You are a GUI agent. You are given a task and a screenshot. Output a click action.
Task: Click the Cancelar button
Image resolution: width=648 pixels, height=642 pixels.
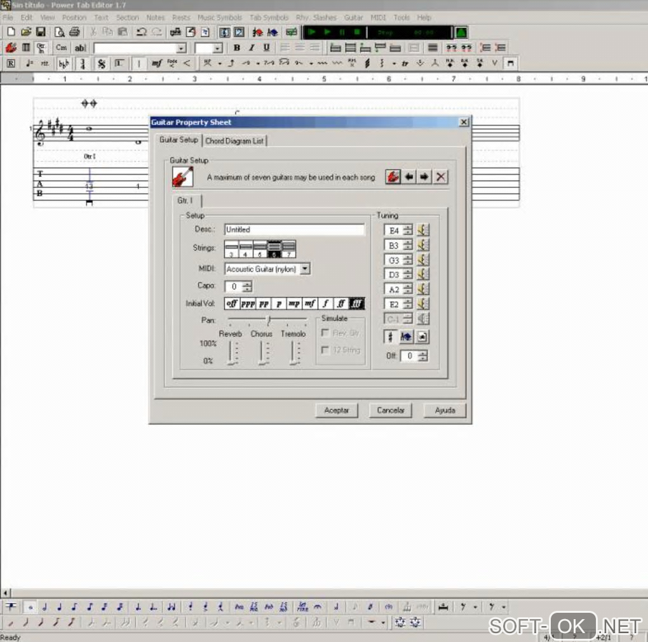coord(391,410)
